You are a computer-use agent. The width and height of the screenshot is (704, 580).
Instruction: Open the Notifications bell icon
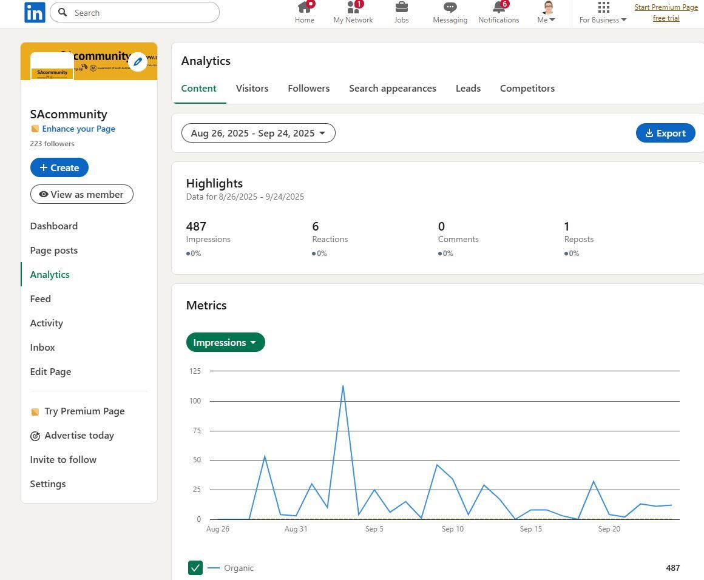(x=498, y=8)
